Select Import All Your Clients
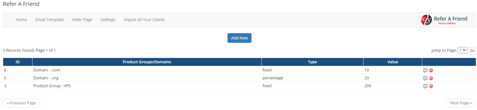The image size is (477, 110). (x=144, y=20)
